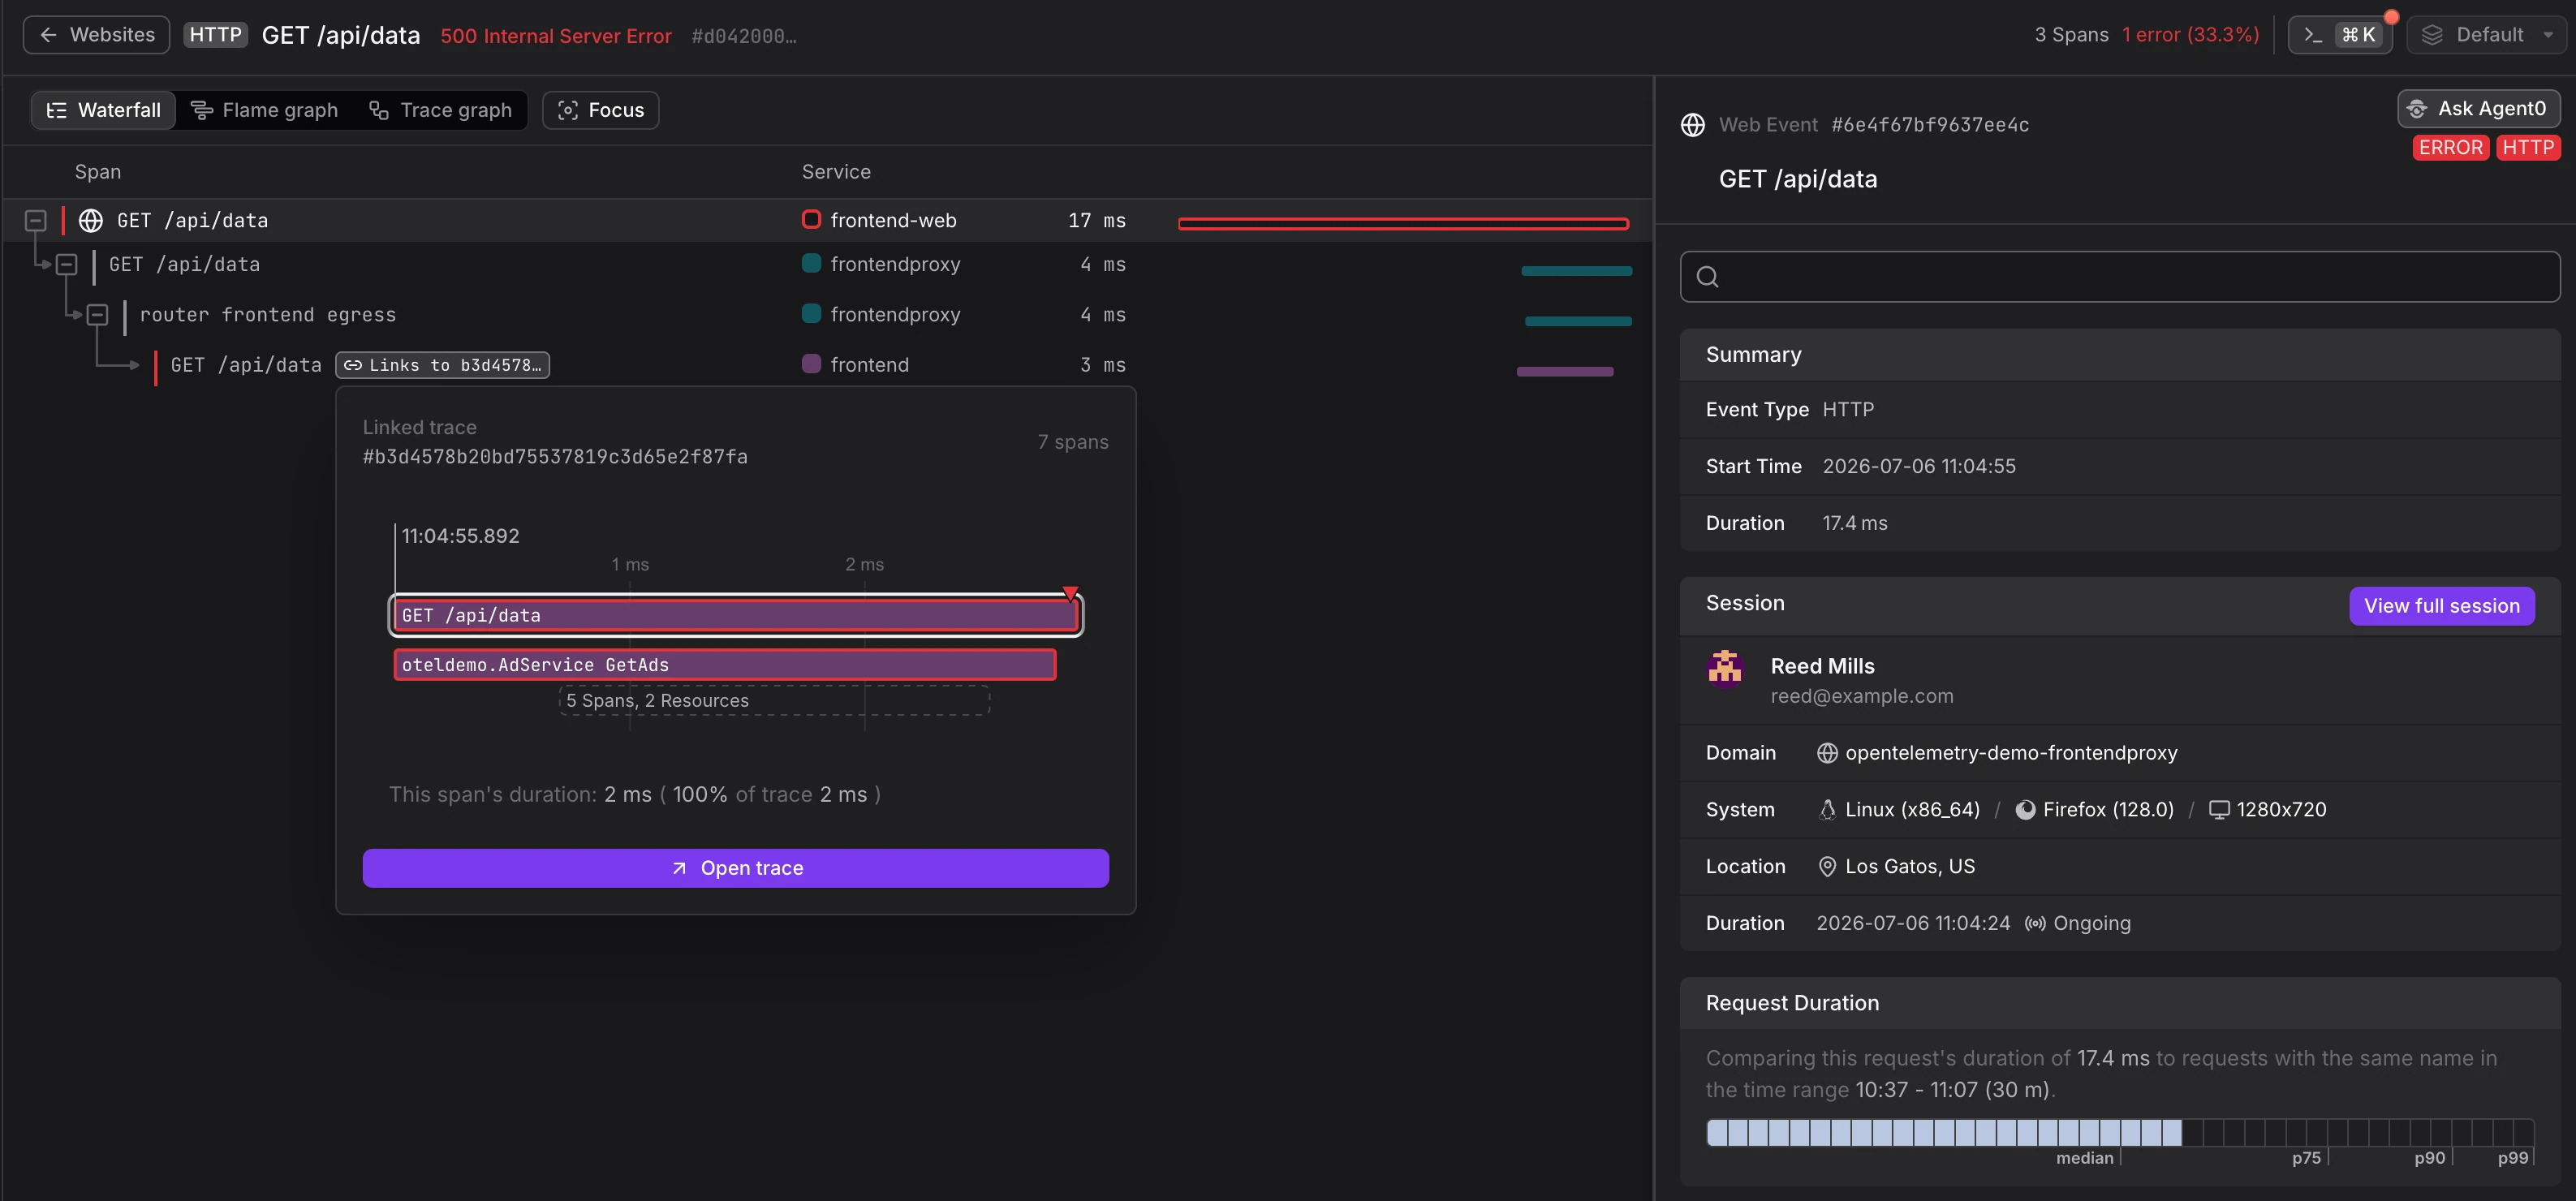This screenshot has width=2576, height=1201.
Task: Click the Links to b3d4578 badge
Action: 443,365
